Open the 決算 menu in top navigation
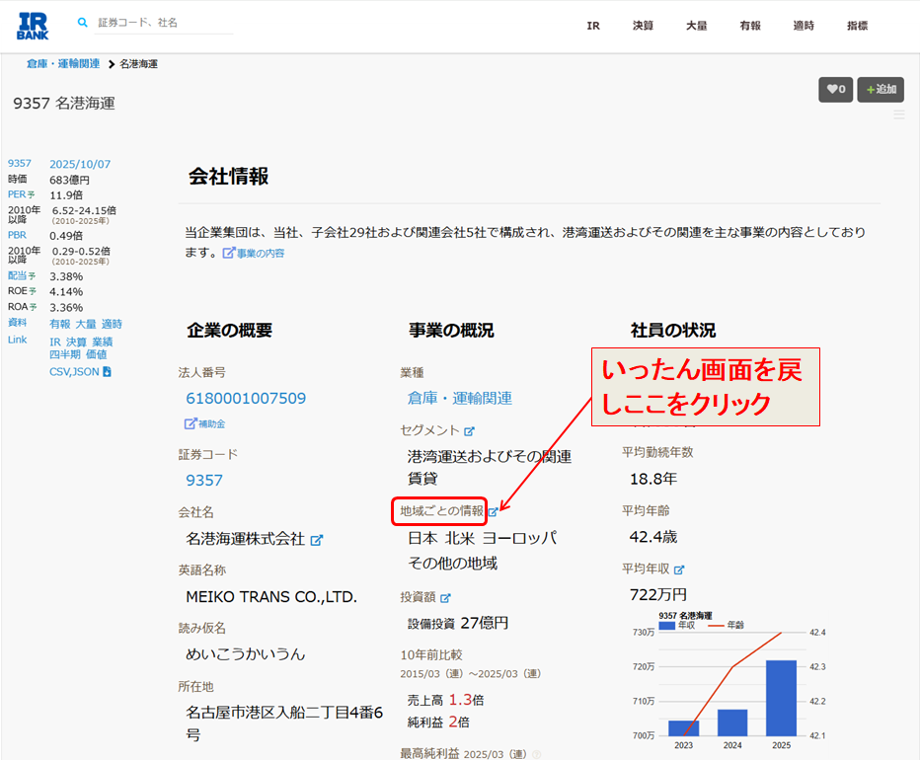 coord(643,27)
